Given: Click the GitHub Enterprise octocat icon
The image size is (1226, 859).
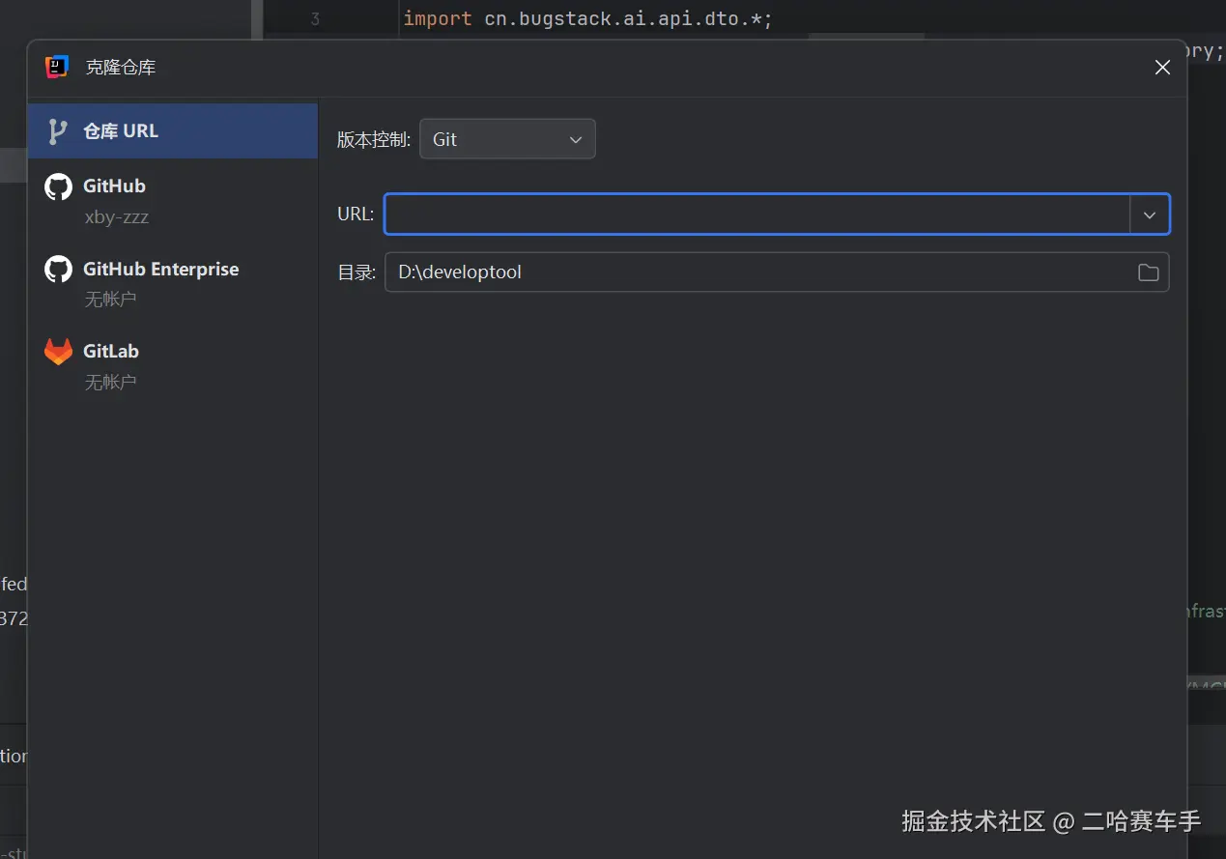Looking at the screenshot, I should [x=58, y=270].
